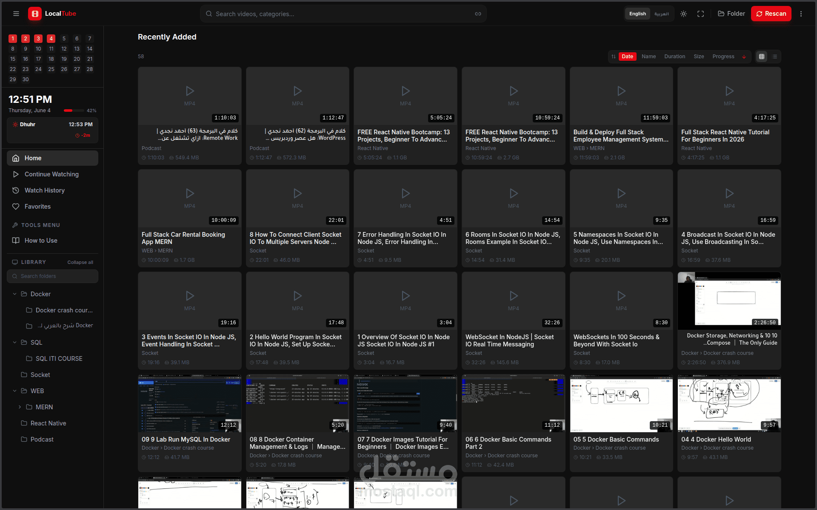Play the 1:10:03 Remote Work podcast video

pos(189,96)
